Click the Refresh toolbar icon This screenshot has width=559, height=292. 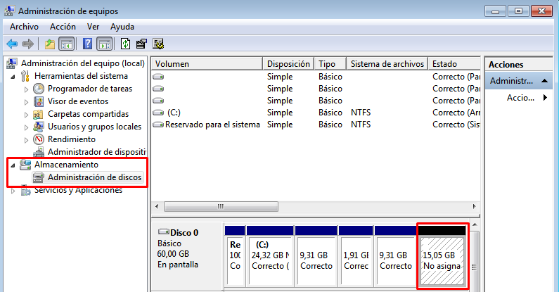[125, 44]
